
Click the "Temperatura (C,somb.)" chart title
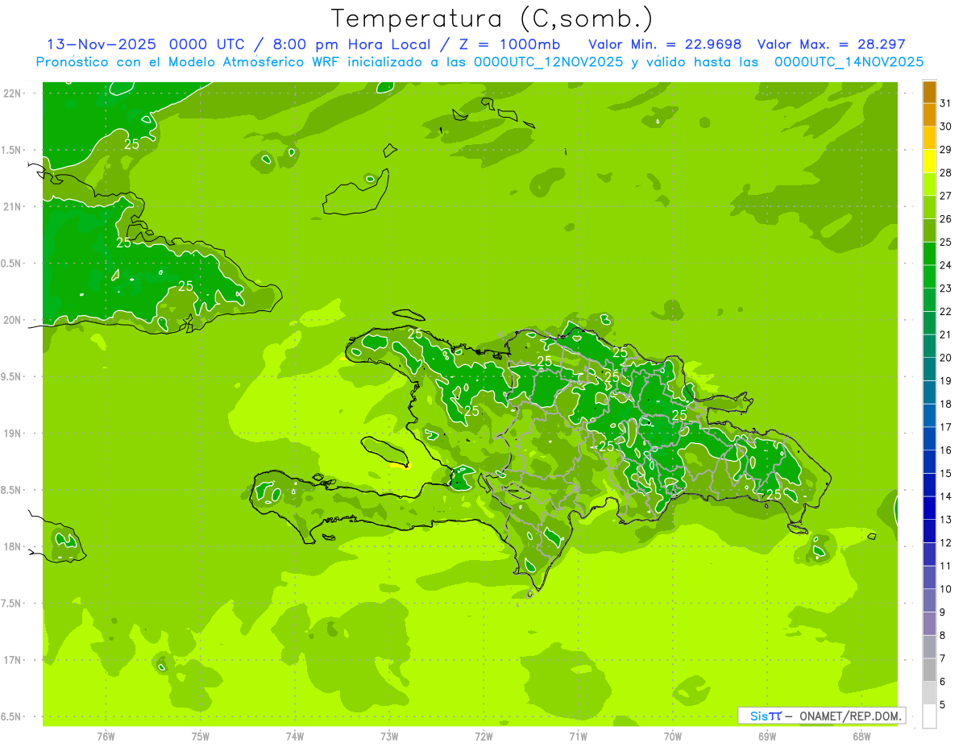[x=492, y=19]
